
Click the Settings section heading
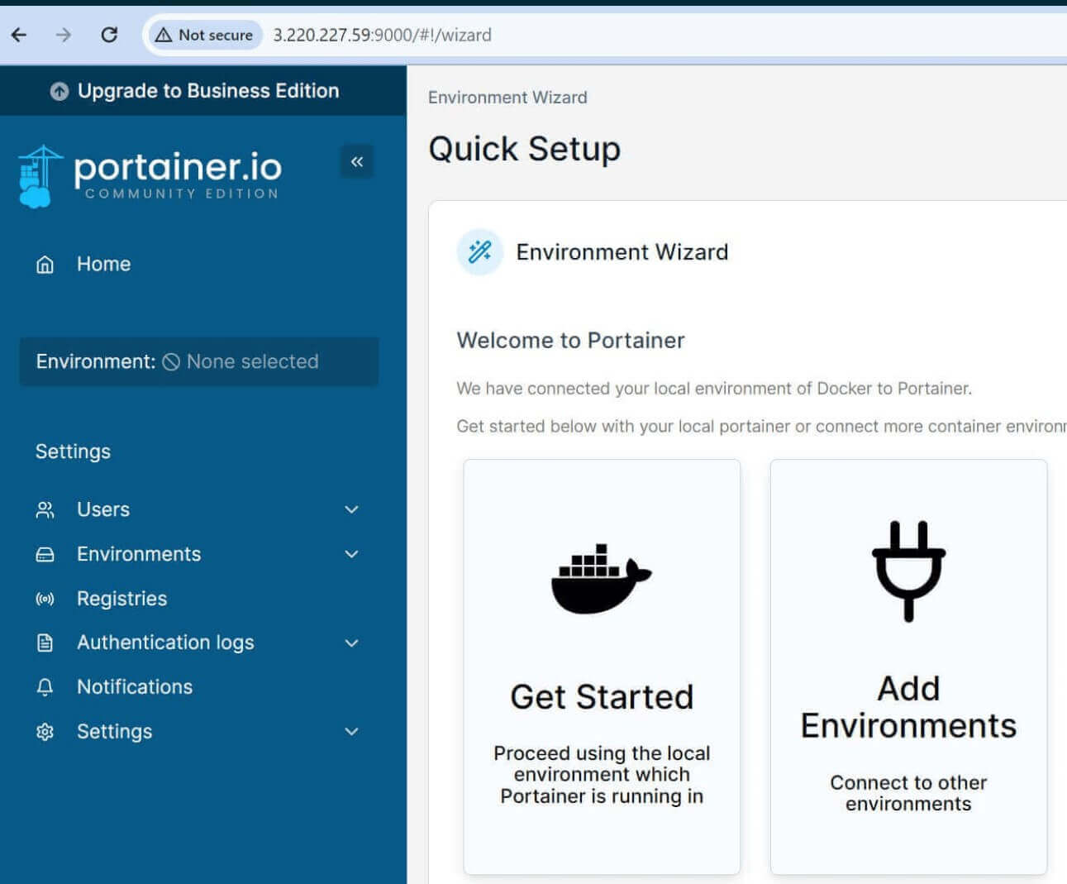(73, 452)
